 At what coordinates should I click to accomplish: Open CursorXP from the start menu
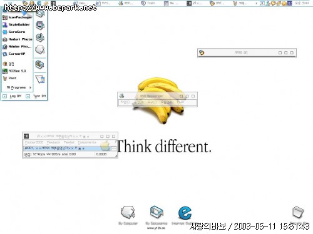tap(14, 54)
